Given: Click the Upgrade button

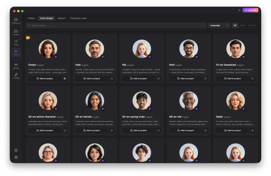Looking at the screenshot, I should [250, 10].
